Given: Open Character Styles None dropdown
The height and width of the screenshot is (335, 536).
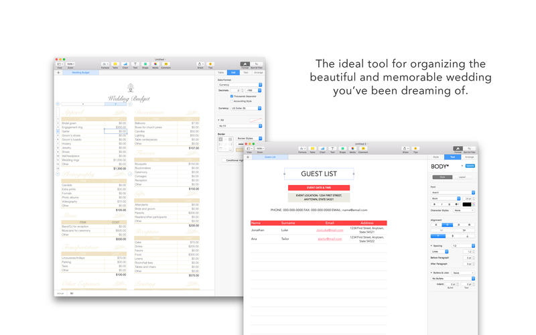Looking at the screenshot, I should [464, 210].
